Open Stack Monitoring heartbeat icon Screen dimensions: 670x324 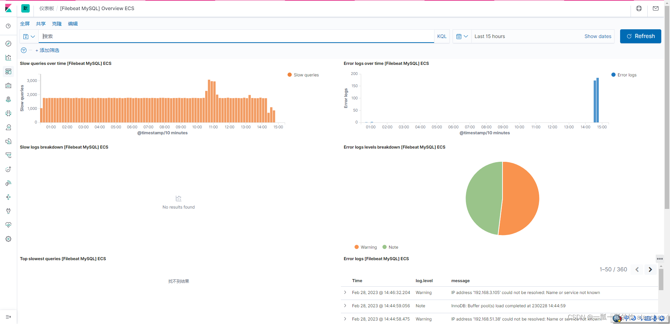8,225
